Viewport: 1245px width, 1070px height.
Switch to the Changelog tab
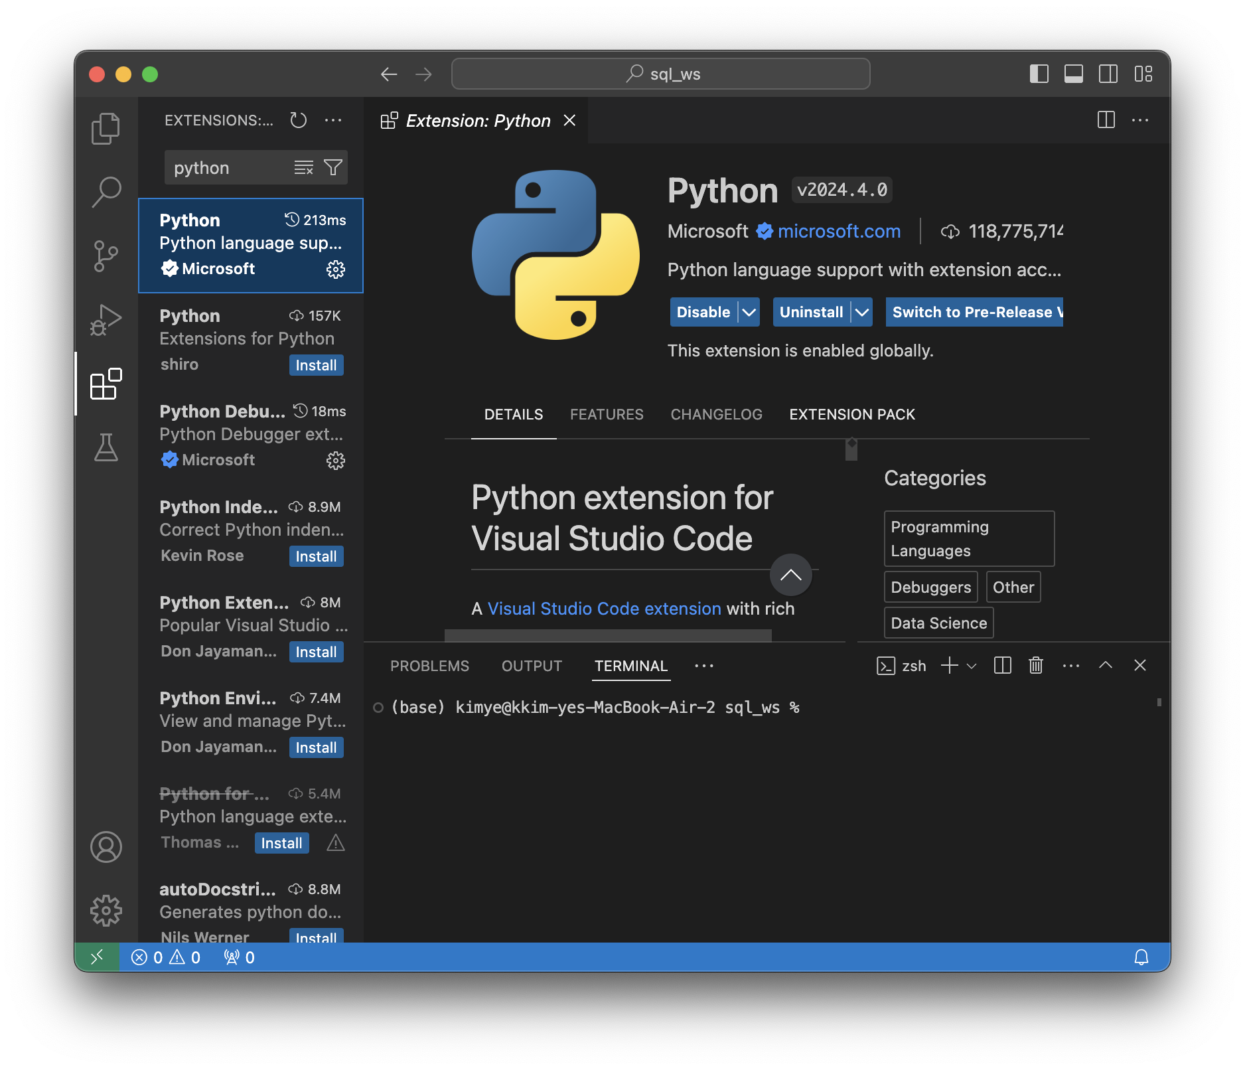[716, 414]
